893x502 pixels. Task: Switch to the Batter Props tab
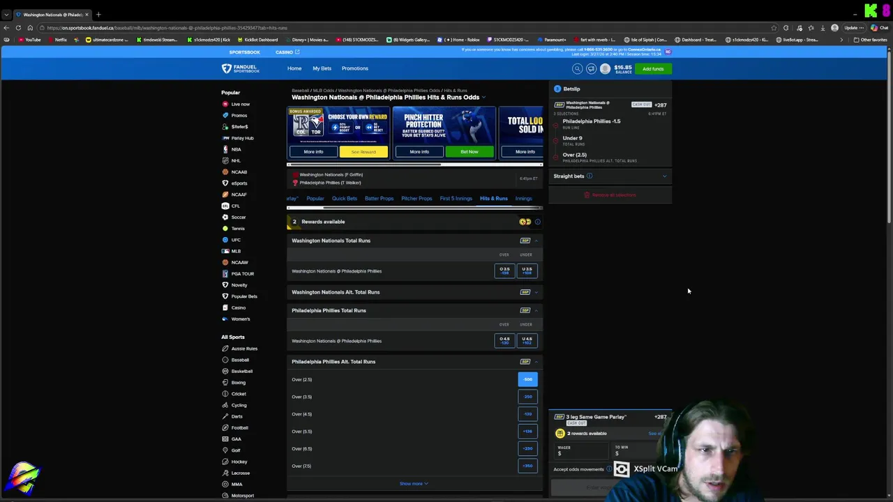(x=379, y=199)
